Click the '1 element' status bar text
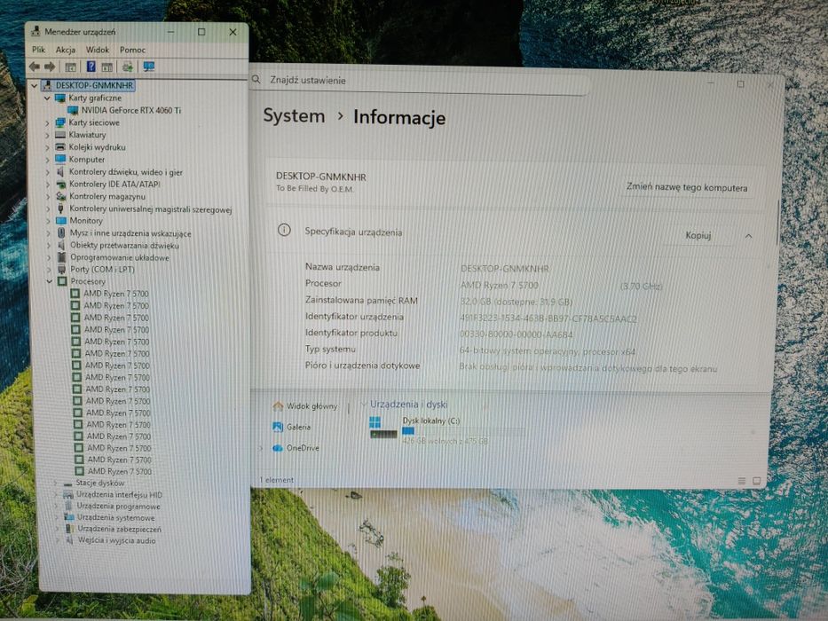 click(277, 480)
